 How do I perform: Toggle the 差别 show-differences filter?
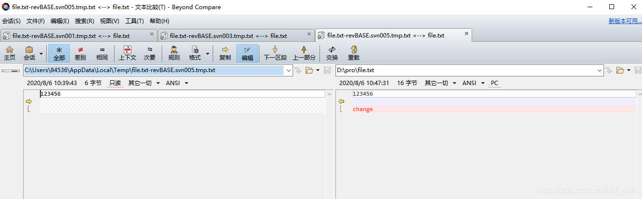pos(80,53)
